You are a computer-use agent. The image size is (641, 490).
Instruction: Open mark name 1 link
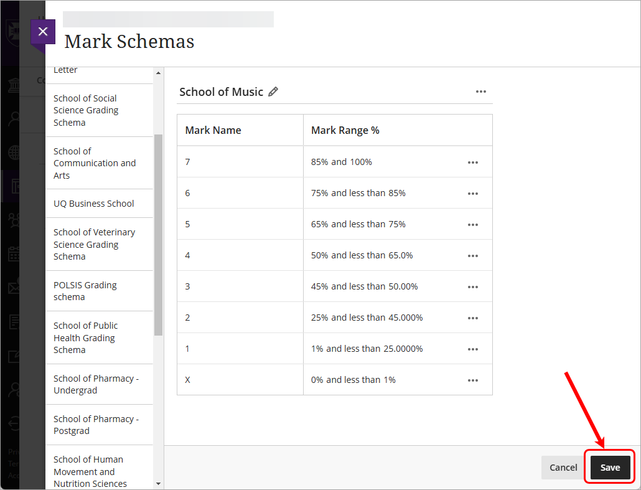[187, 348]
